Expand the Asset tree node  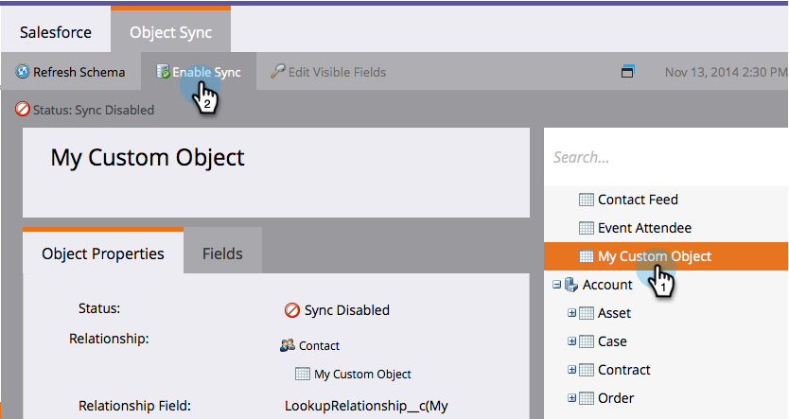(571, 313)
